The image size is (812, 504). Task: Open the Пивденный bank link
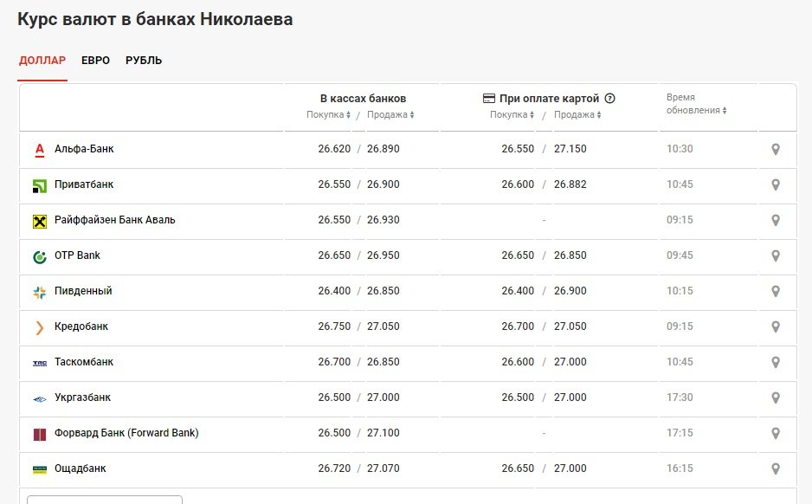point(83,291)
